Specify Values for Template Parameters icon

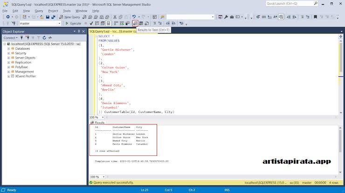click(181, 23)
